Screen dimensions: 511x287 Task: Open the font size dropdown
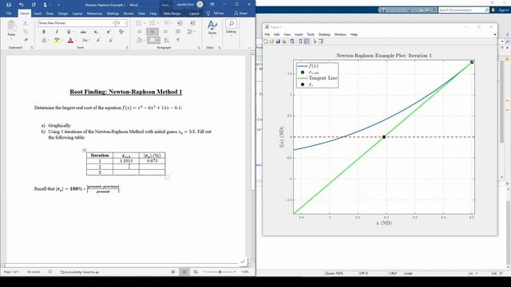(x=125, y=23)
